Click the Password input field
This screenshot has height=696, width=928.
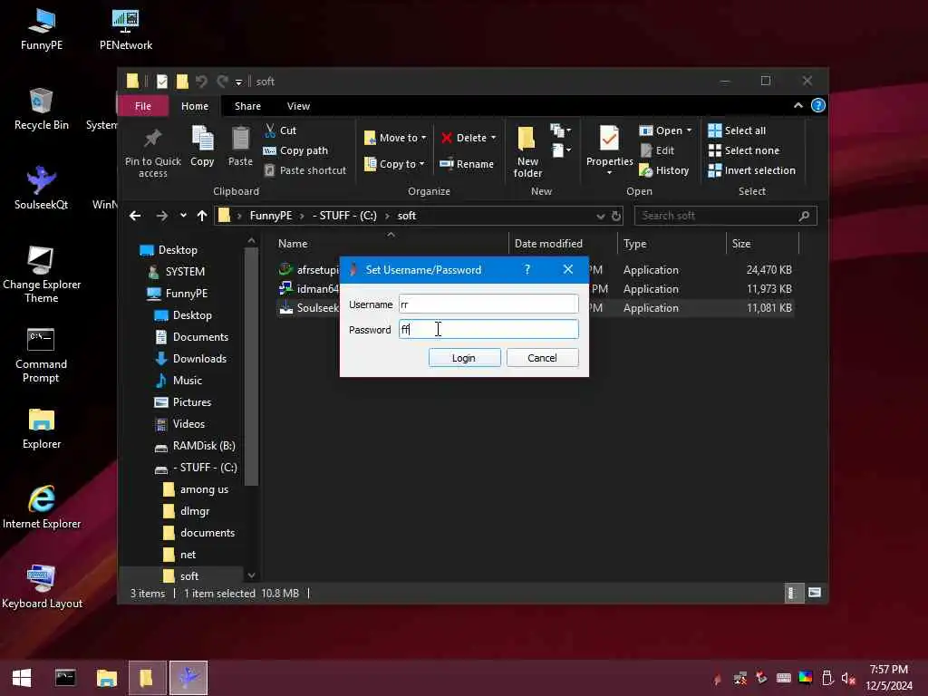(488, 329)
